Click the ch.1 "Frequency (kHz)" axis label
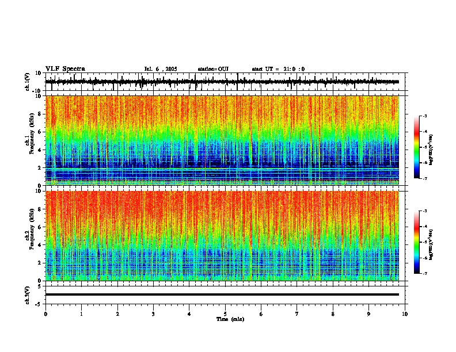Image resolution: width=456 pixels, height=352 pixels. [x=32, y=134]
